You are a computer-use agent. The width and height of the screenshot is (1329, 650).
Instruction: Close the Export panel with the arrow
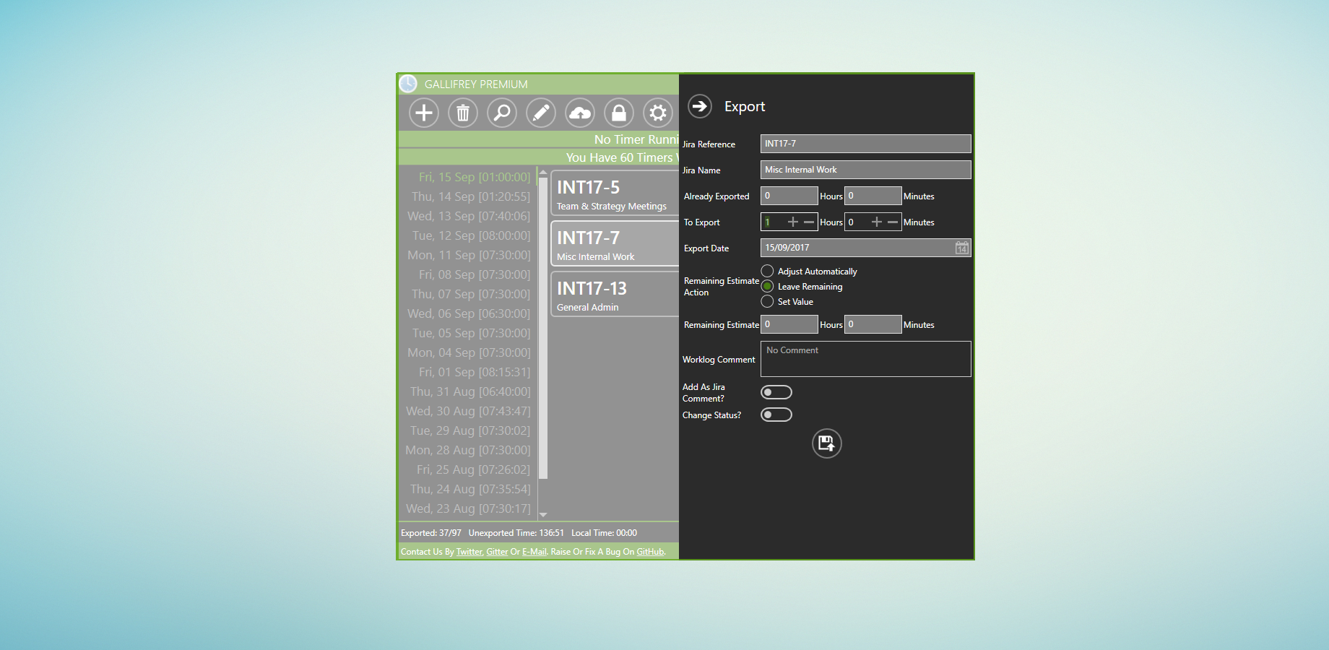pyautogui.click(x=699, y=106)
